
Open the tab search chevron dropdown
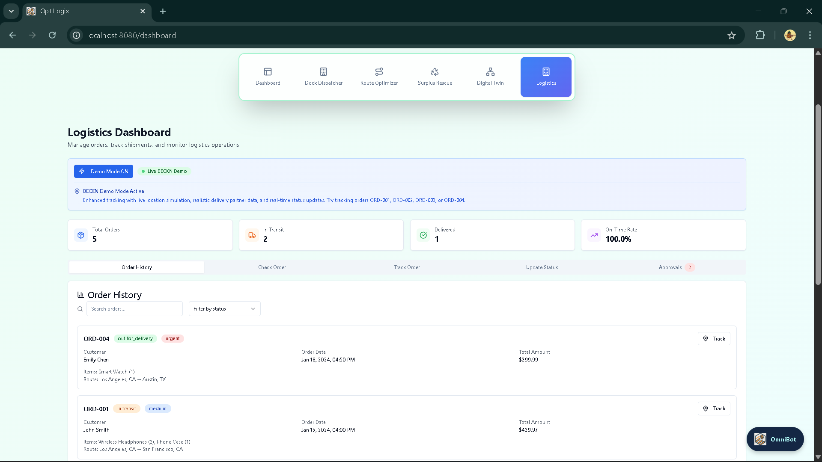click(11, 11)
